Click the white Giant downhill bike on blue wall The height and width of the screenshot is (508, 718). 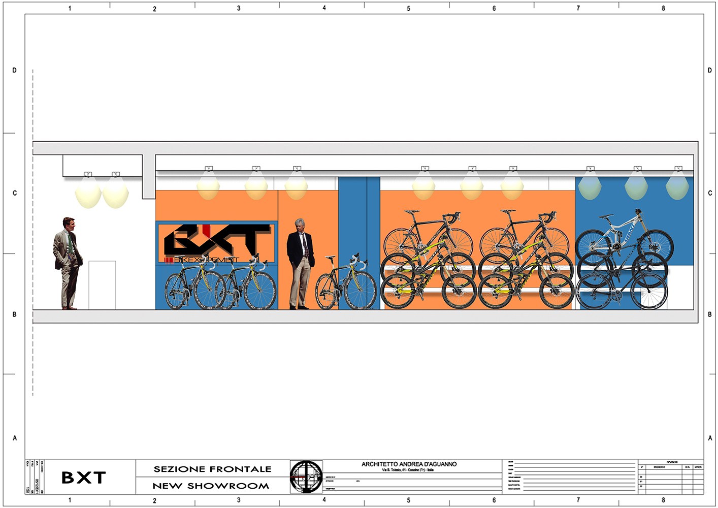coord(625,238)
